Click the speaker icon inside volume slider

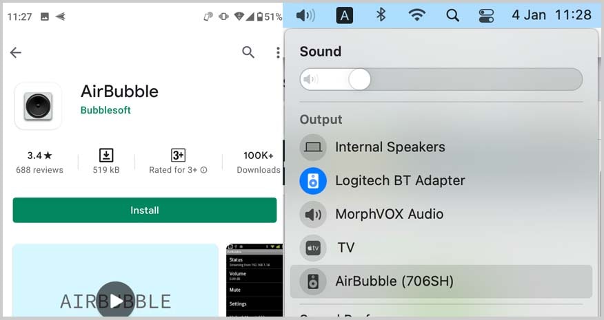click(x=310, y=80)
